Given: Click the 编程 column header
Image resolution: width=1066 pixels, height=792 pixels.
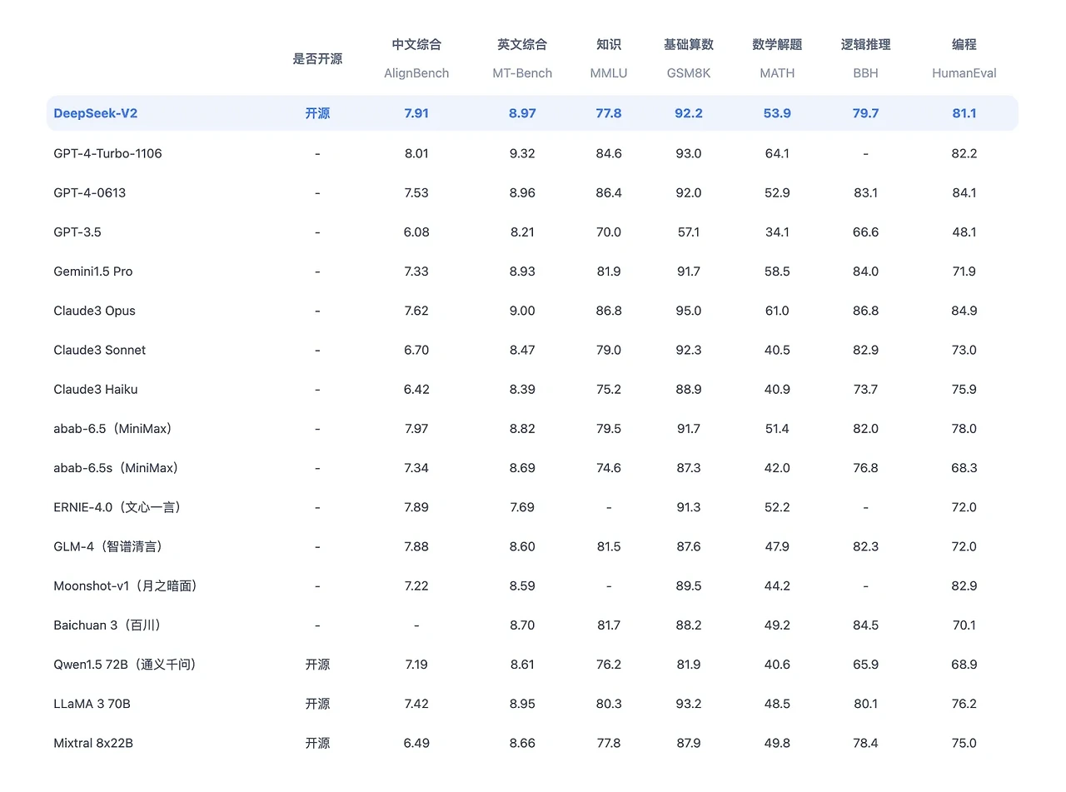Looking at the screenshot, I should pyautogui.click(x=964, y=45).
